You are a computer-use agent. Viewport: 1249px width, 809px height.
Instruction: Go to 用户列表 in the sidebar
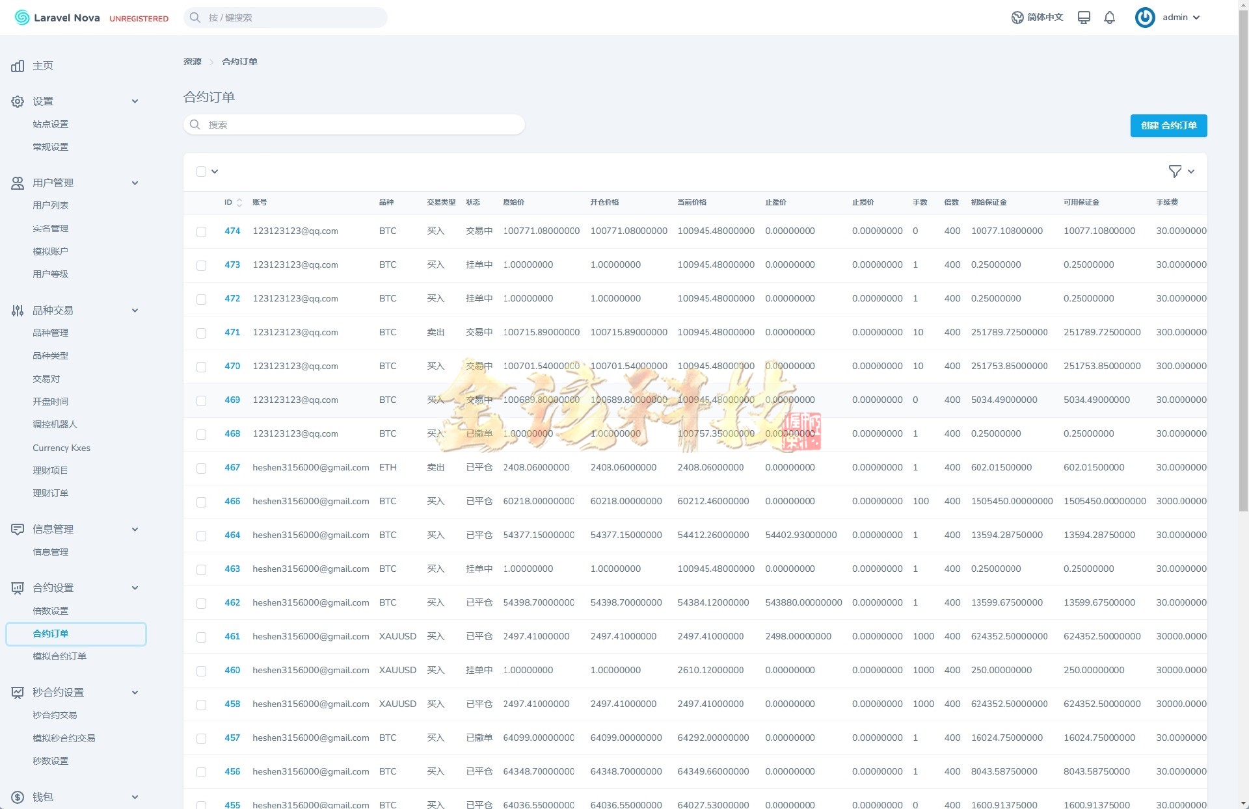coord(50,205)
